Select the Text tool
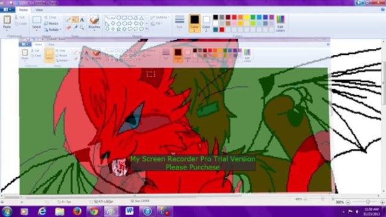 [x=82, y=19]
